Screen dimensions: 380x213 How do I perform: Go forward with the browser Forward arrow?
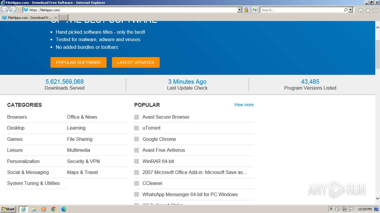click(13, 10)
